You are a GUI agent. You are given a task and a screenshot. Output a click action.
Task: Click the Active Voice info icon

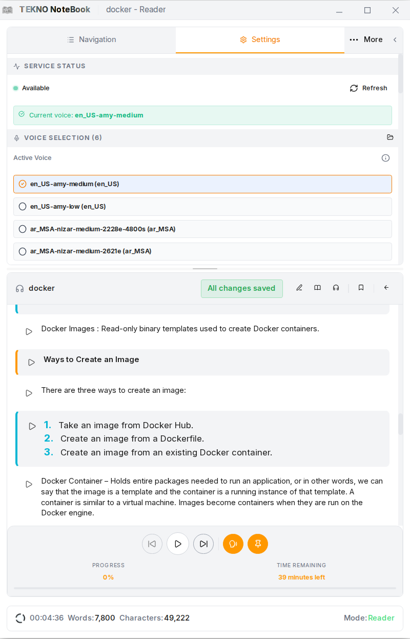point(386,158)
